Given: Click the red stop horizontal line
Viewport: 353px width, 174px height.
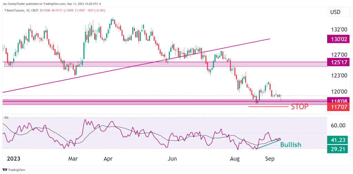Looking at the screenshot, I should point(268,107).
